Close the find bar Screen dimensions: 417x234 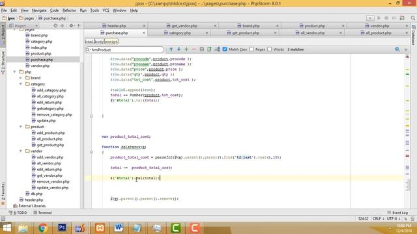(406, 49)
